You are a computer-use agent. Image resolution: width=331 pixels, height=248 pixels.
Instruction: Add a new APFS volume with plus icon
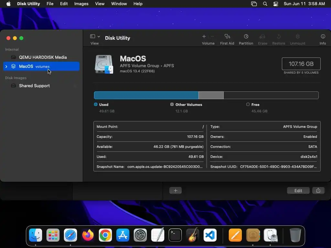tap(204, 36)
